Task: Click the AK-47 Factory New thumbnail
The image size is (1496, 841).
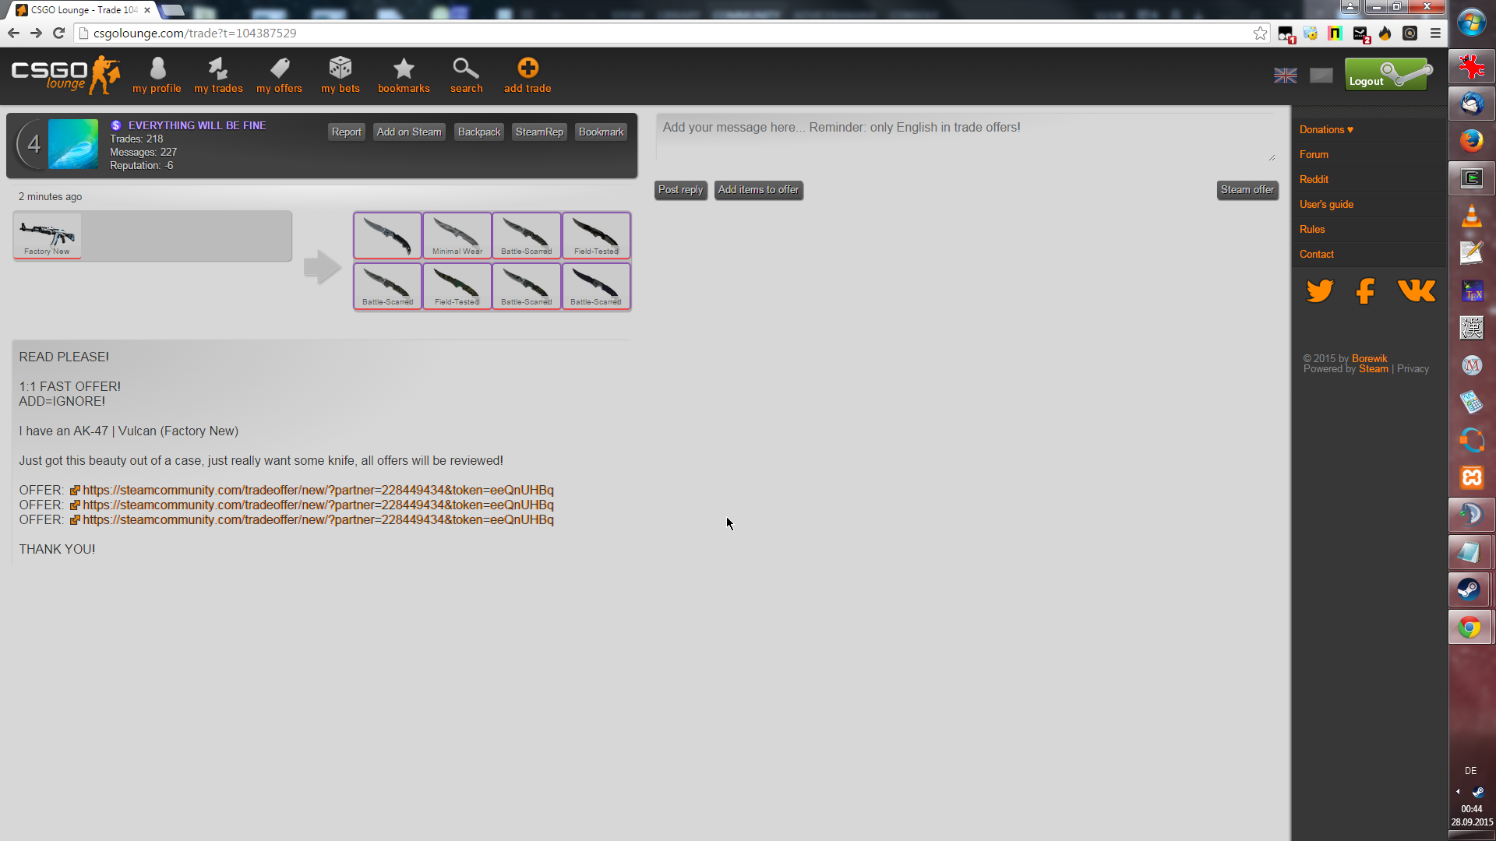Action: pos(48,236)
